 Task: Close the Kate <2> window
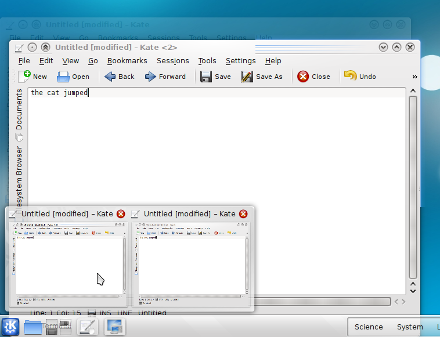click(x=410, y=48)
